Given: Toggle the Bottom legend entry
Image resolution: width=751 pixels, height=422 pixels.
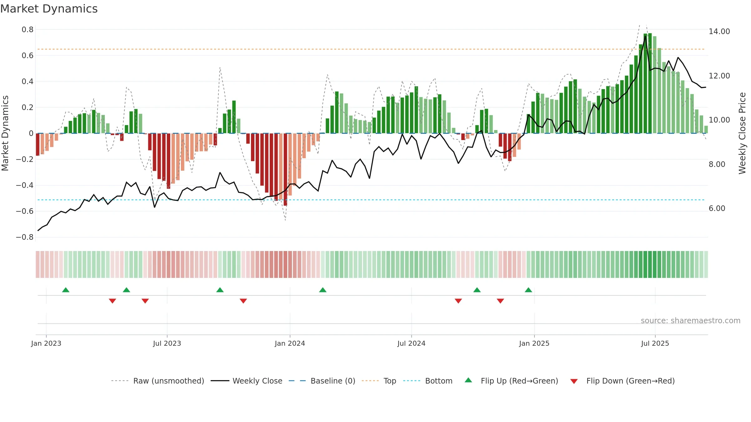Looking at the screenshot, I should point(427,381).
